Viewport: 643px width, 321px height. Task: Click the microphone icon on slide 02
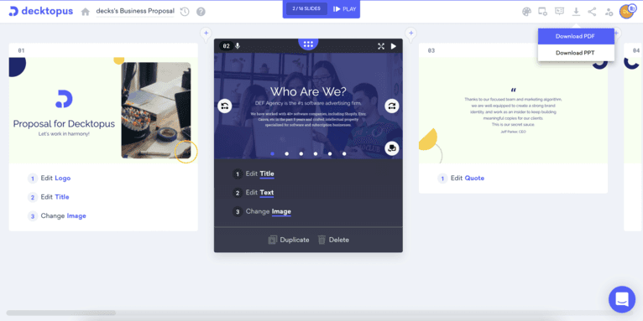pyautogui.click(x=238, y=46)
